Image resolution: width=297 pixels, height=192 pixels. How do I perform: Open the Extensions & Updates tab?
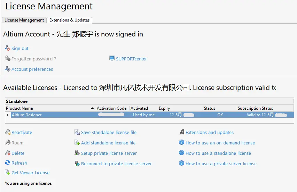pos(70,20)
